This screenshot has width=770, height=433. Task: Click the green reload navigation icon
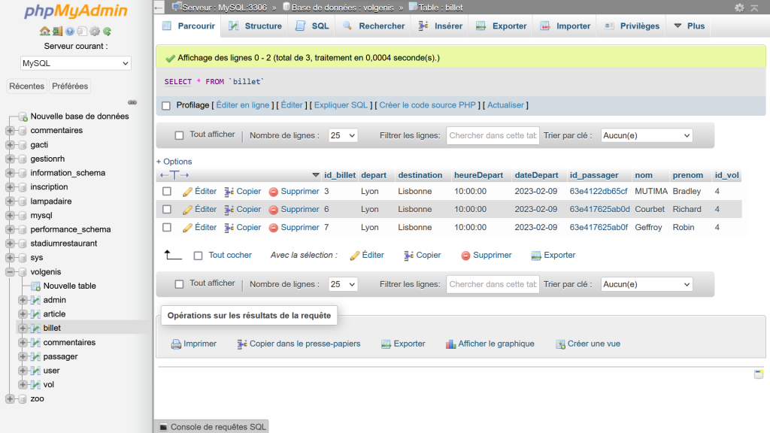[x=108, y=32]
